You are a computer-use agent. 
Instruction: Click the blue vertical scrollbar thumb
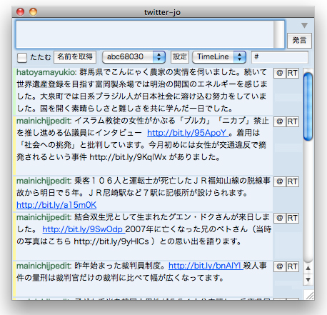point(308,106)
